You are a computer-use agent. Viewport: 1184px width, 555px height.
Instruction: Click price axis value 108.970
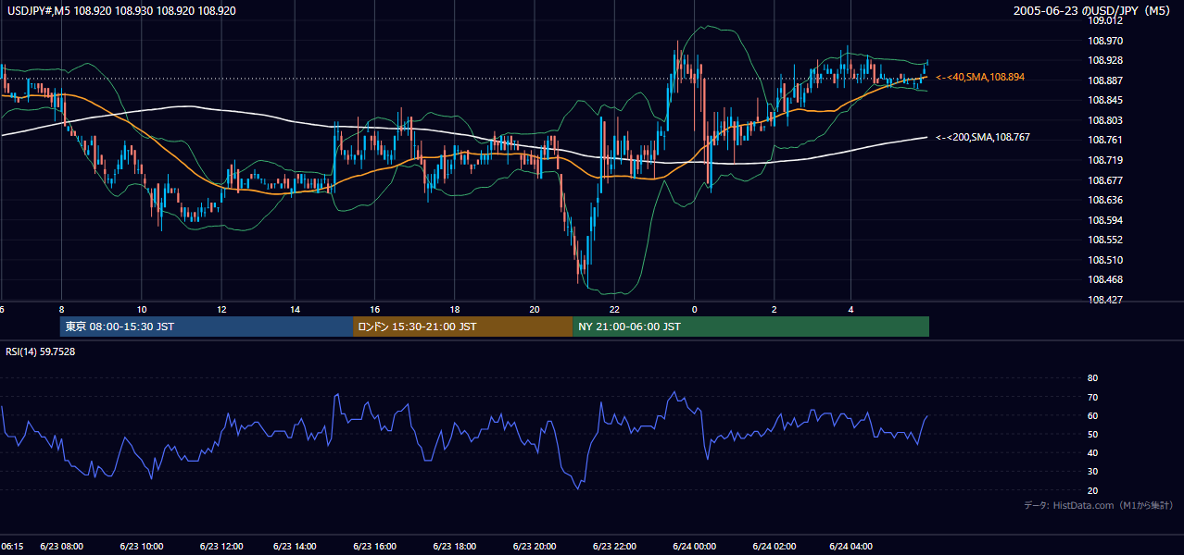(1104, 41)
